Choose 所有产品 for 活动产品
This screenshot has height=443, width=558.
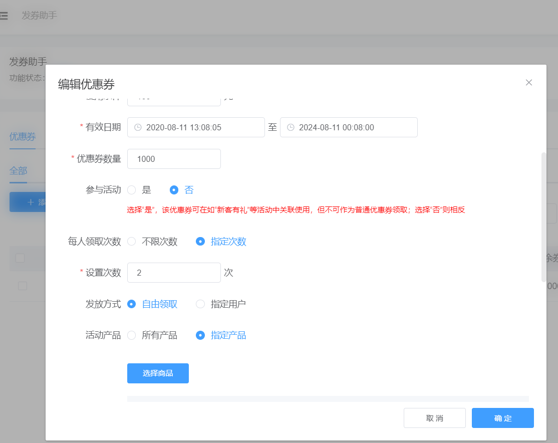coord(132,336)
